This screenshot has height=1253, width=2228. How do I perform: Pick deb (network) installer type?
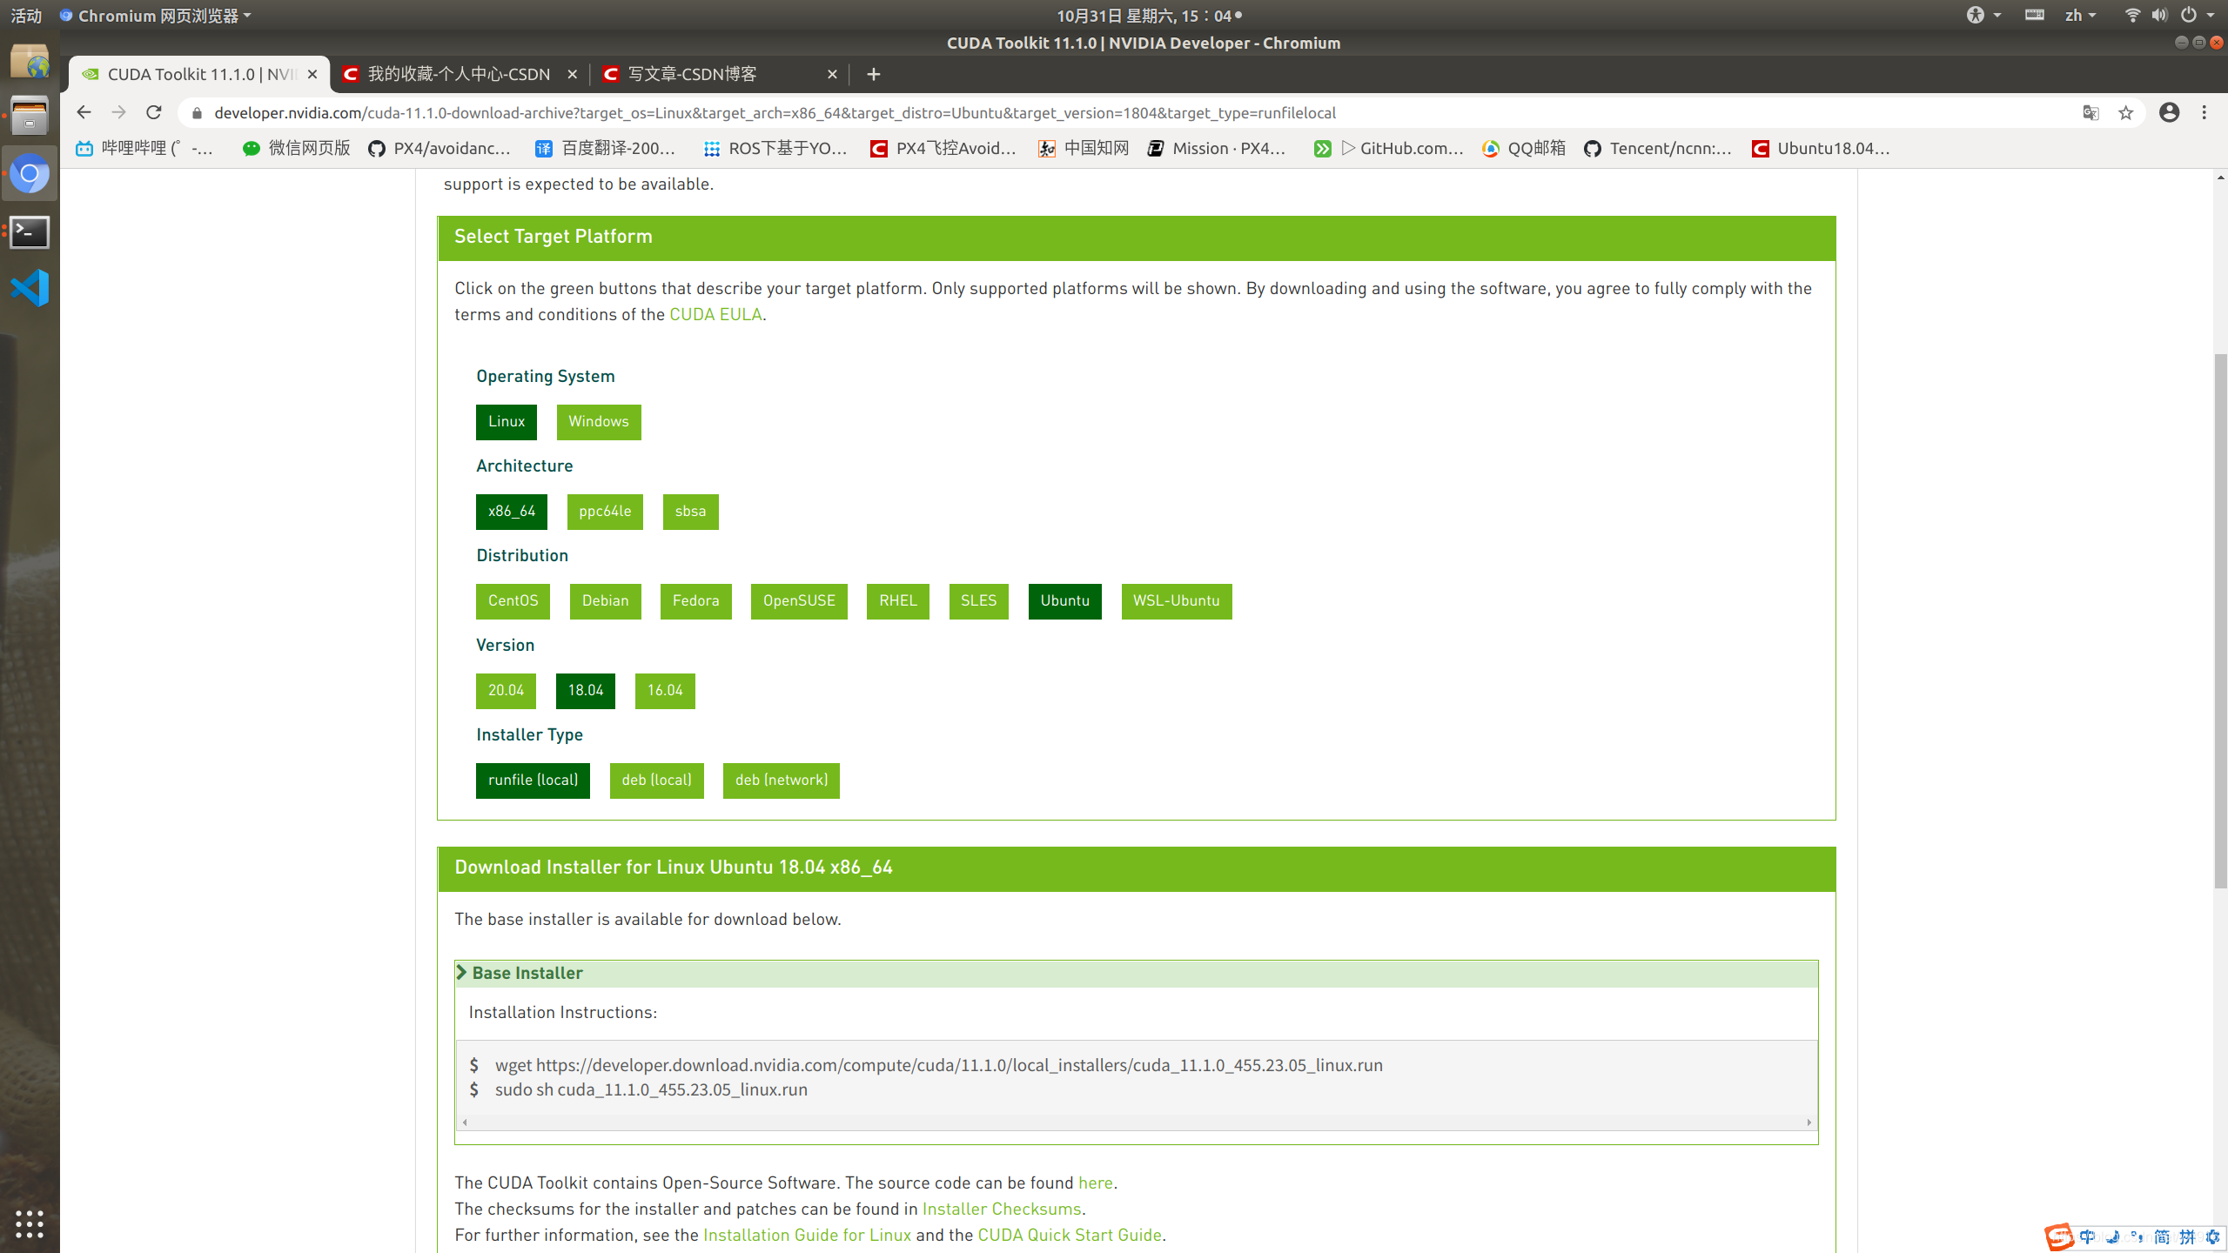(x=782, y=781)
